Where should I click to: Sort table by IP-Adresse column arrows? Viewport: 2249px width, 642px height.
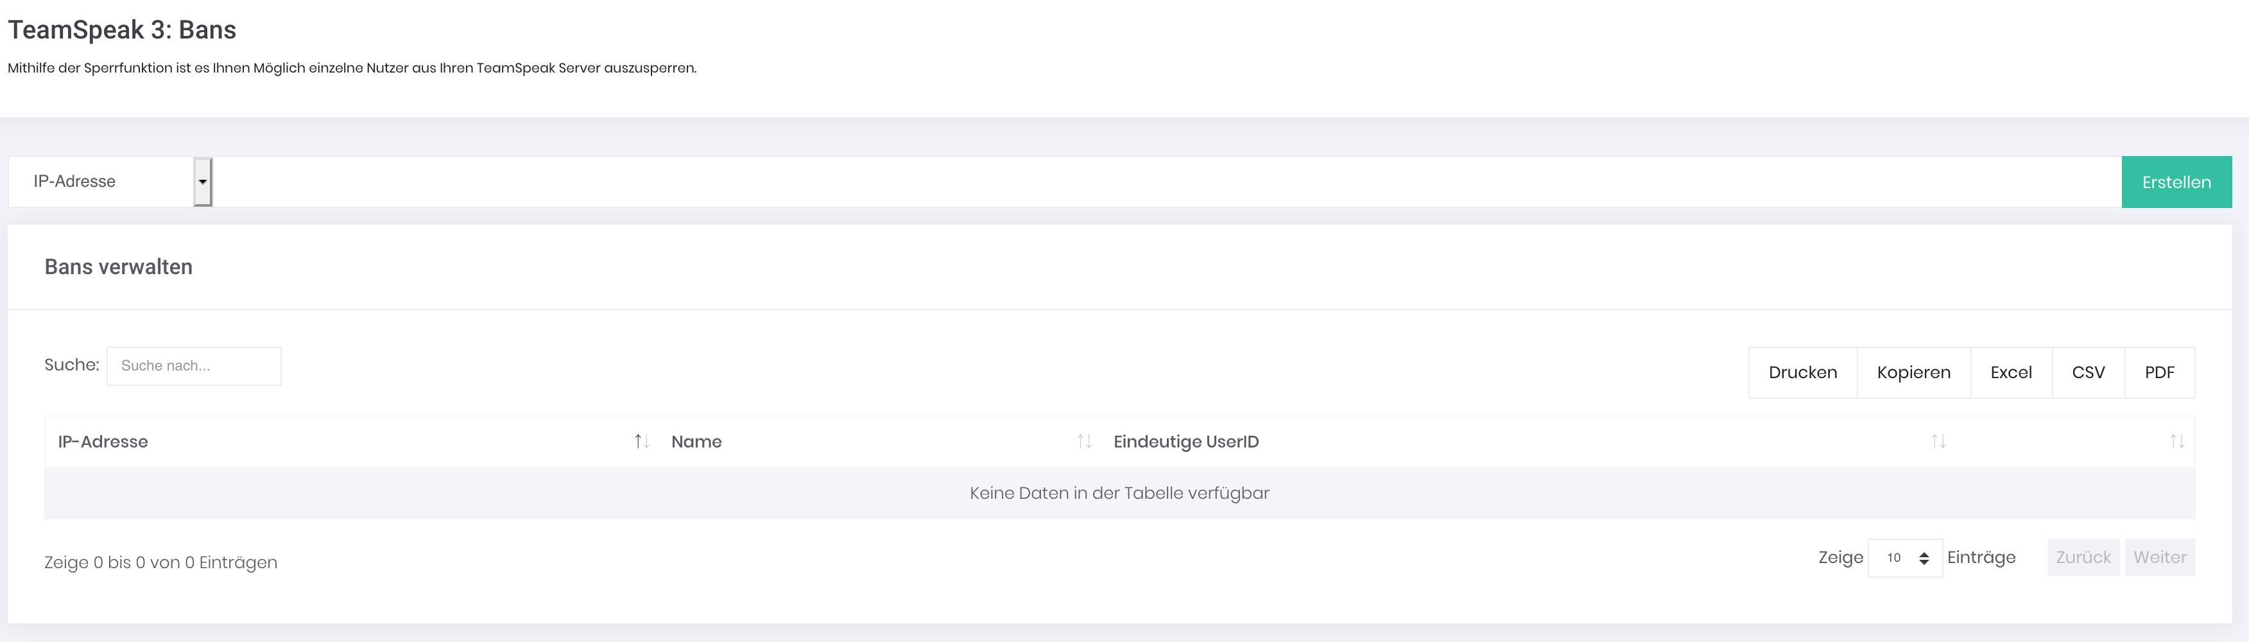[642, 441]
